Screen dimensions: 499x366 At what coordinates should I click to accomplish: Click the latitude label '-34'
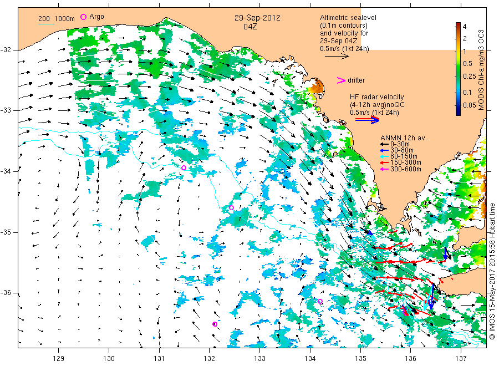tap(6, 171)
